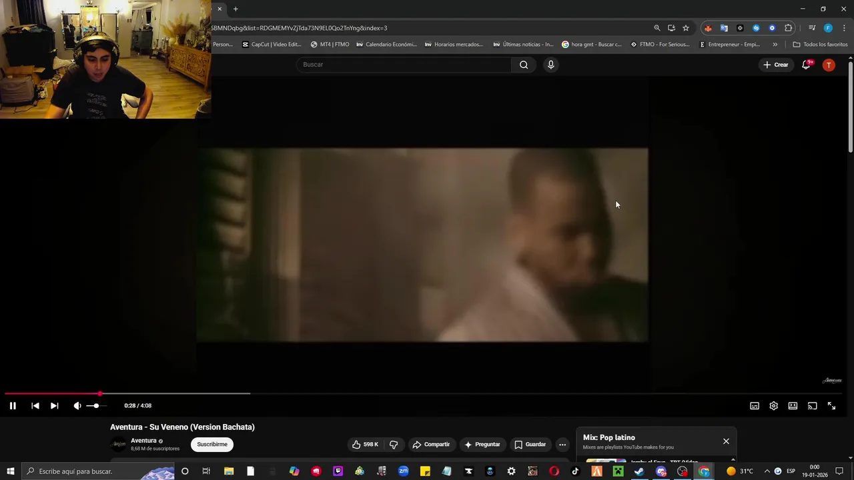Viewport: 854px width, 480px height.
Task: Open Steam from the taskbar
Action: click(639, 471)
